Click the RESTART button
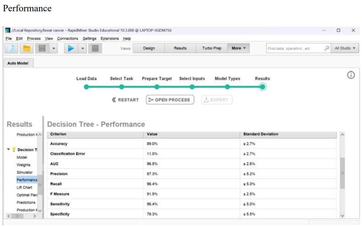This screenshot has height=227, width=362. pyautogui.click(x=125, y=100)
